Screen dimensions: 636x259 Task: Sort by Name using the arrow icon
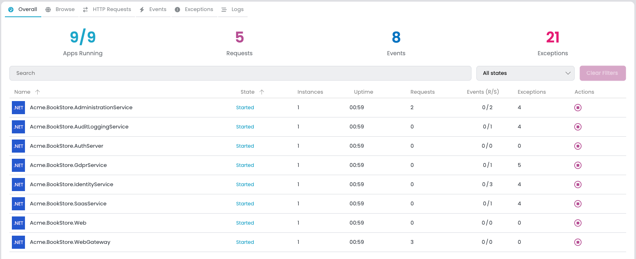(x=38, y=92)
